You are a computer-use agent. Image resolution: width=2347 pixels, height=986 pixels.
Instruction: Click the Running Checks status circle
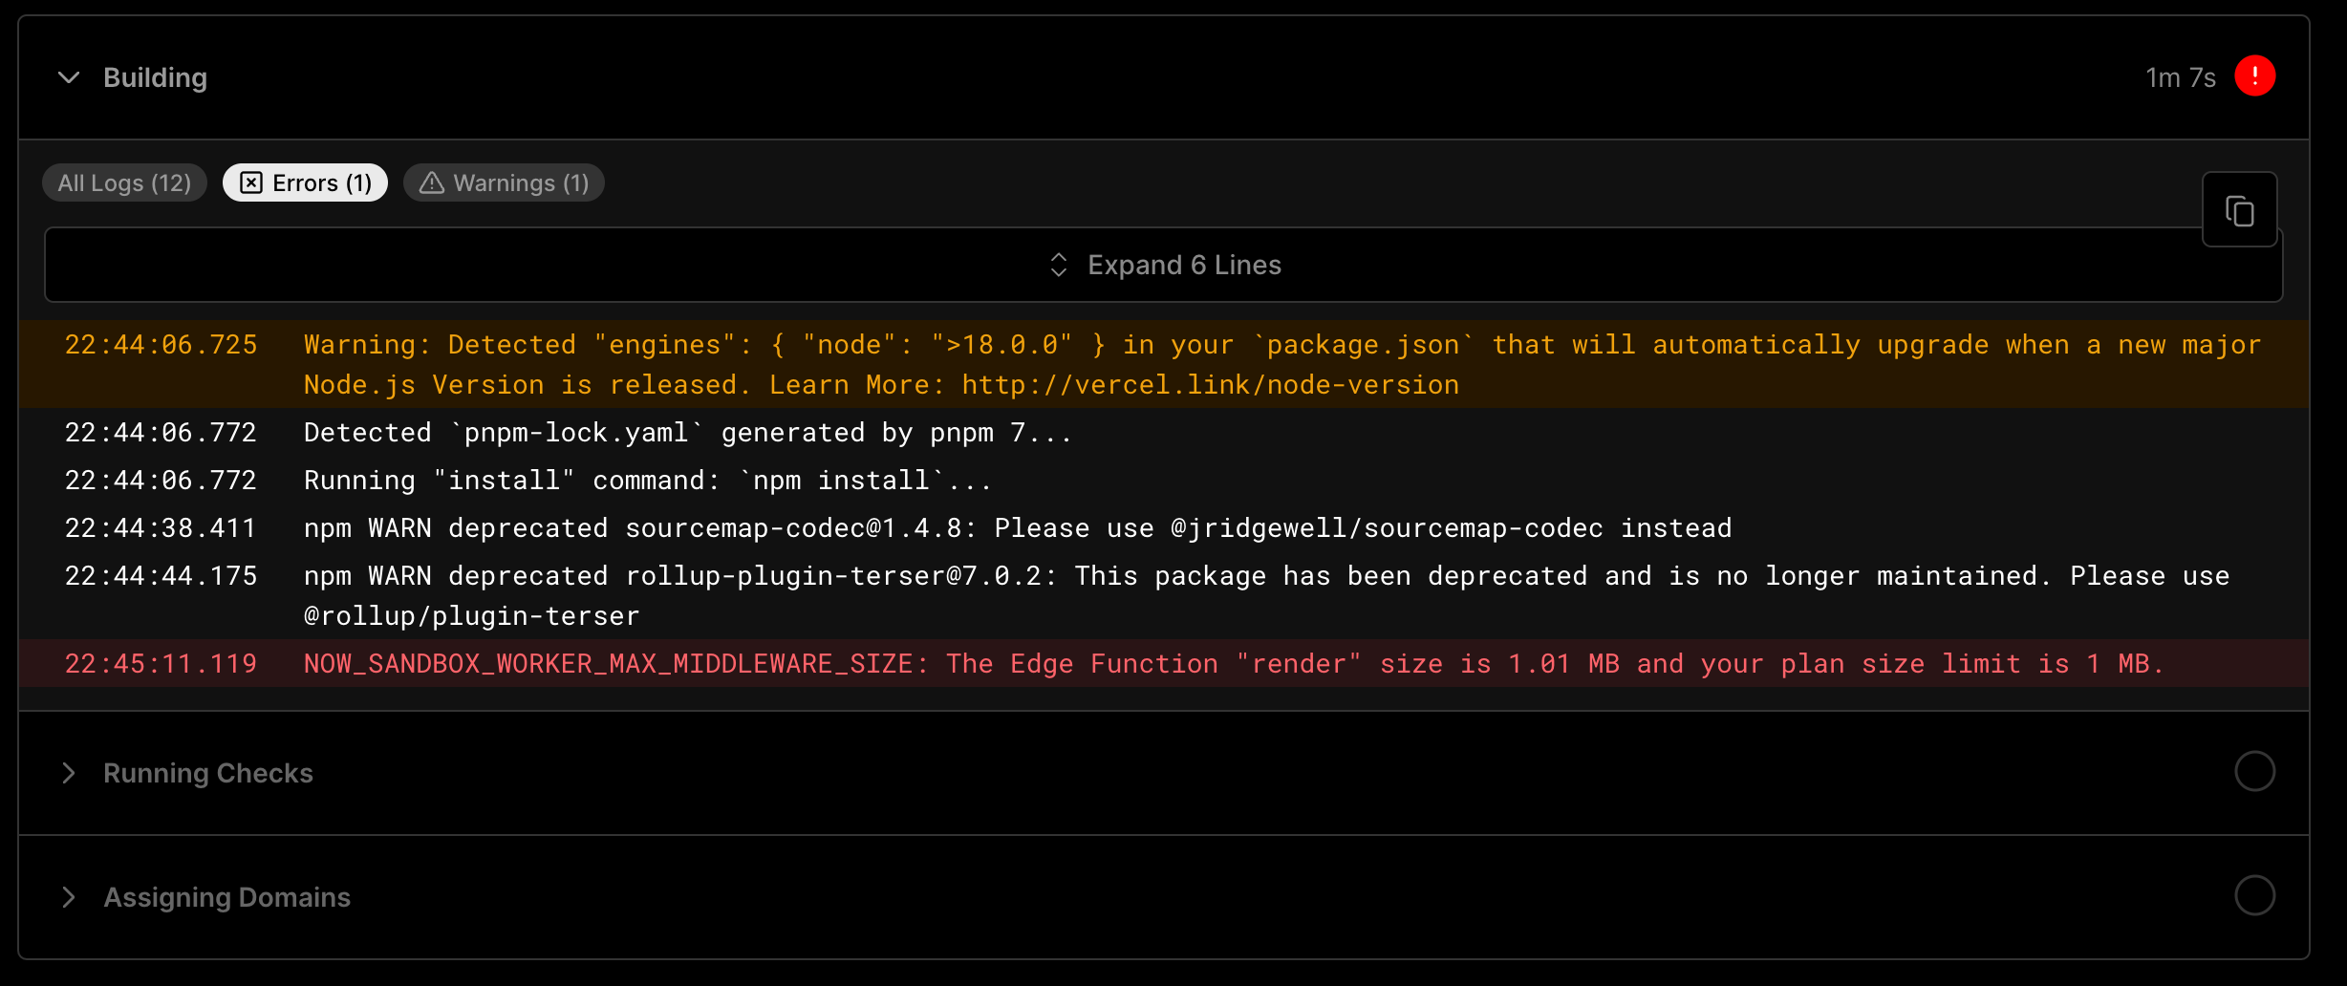coord(2256,771)
